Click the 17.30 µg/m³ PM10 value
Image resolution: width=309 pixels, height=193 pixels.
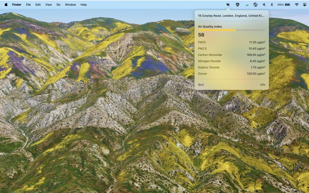click(257, 42)
